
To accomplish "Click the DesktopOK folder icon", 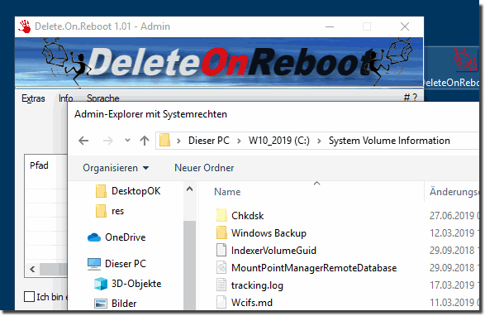I will coord(101,191).
